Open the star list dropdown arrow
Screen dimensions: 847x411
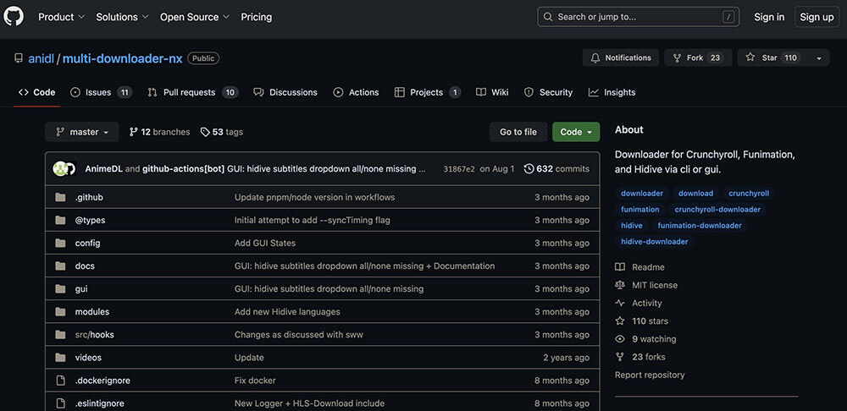818,58
